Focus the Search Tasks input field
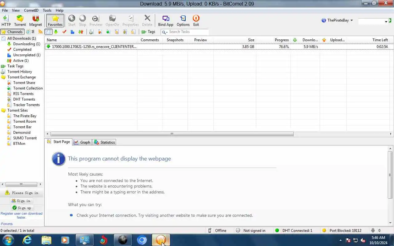Viewport: 394px width, 246px height. pos(188,32)
